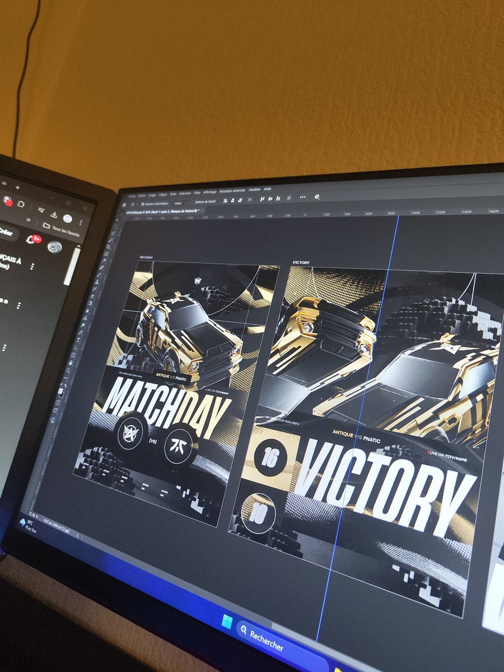Click the weather widget on the taskbar
This screenshot has height=672, width=504.
29,525
